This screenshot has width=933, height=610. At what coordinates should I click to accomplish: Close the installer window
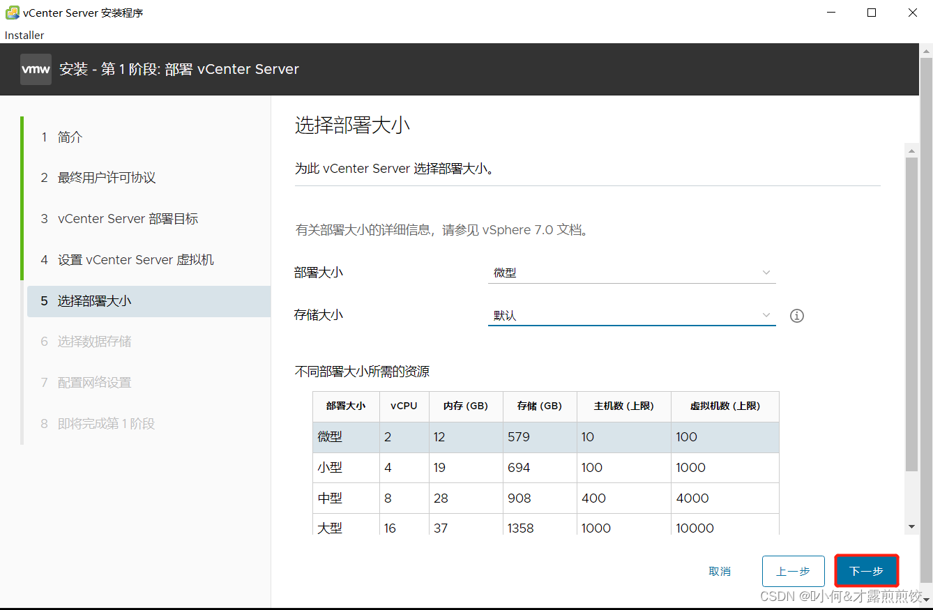click(x=913, y=13)
